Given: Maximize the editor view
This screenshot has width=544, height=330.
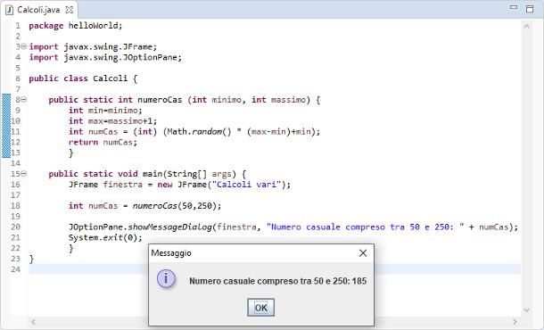Looking at the screenshot, I should (x=530, y=9).
